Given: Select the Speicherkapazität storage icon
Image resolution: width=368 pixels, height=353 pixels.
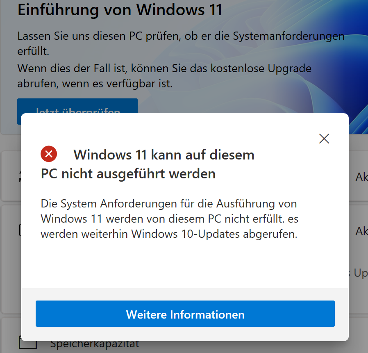Looking at the screenshot, I should (x=28, y=345).
